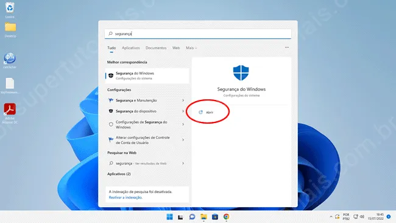Open the blank document file on desktop
Image resolution: width=396 pixels, height=223 pixels.
10,84
